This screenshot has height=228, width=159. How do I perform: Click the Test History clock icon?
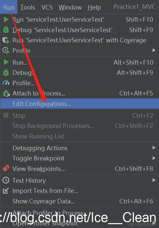tap(6, 180)
